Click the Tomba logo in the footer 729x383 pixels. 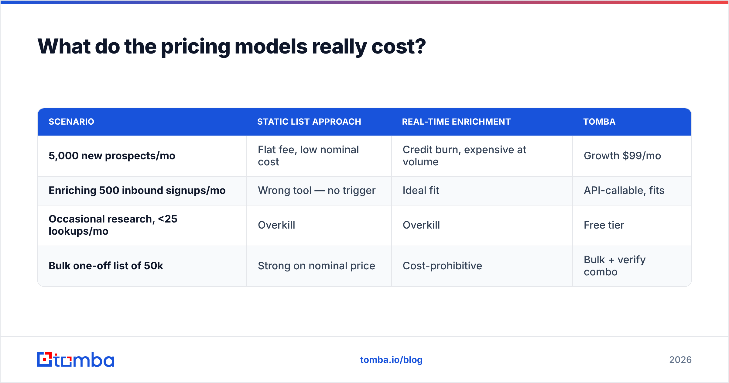pyautogui.click(x=76, y=360)
